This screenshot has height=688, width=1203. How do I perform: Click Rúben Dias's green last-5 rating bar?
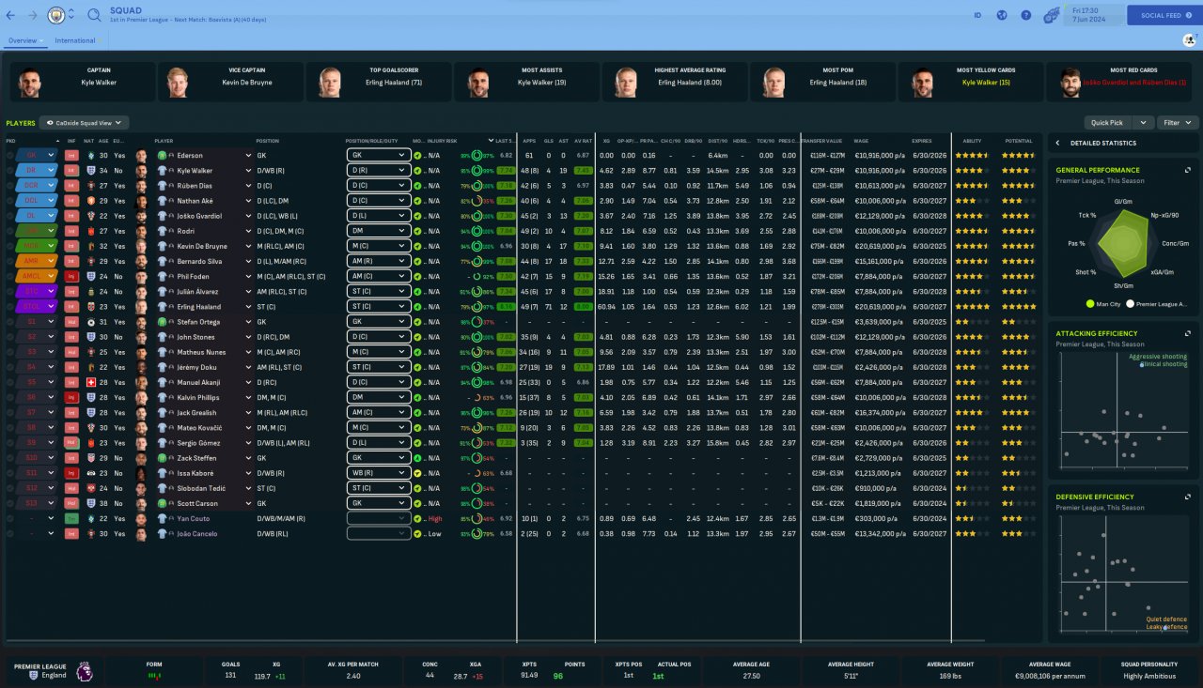507,186
